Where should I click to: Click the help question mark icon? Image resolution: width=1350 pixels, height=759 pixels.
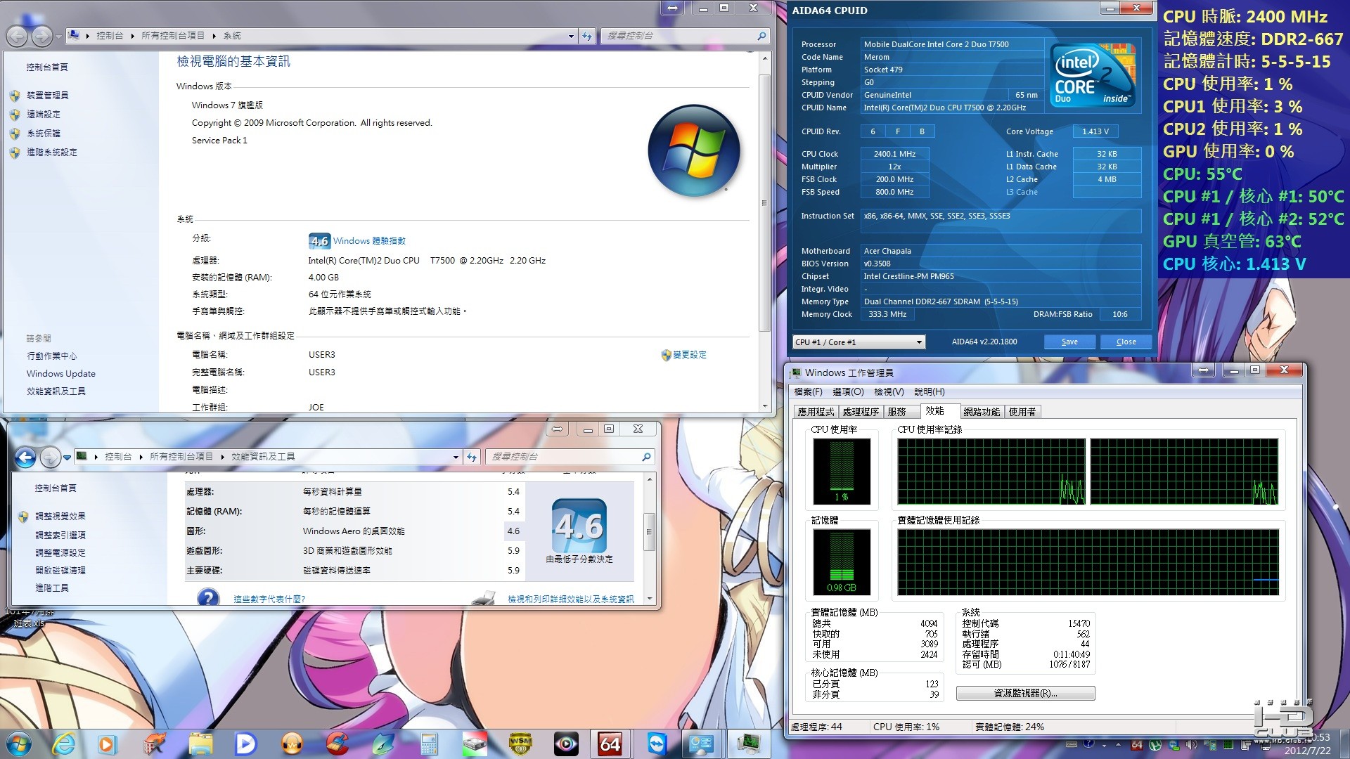pos(208,598)
